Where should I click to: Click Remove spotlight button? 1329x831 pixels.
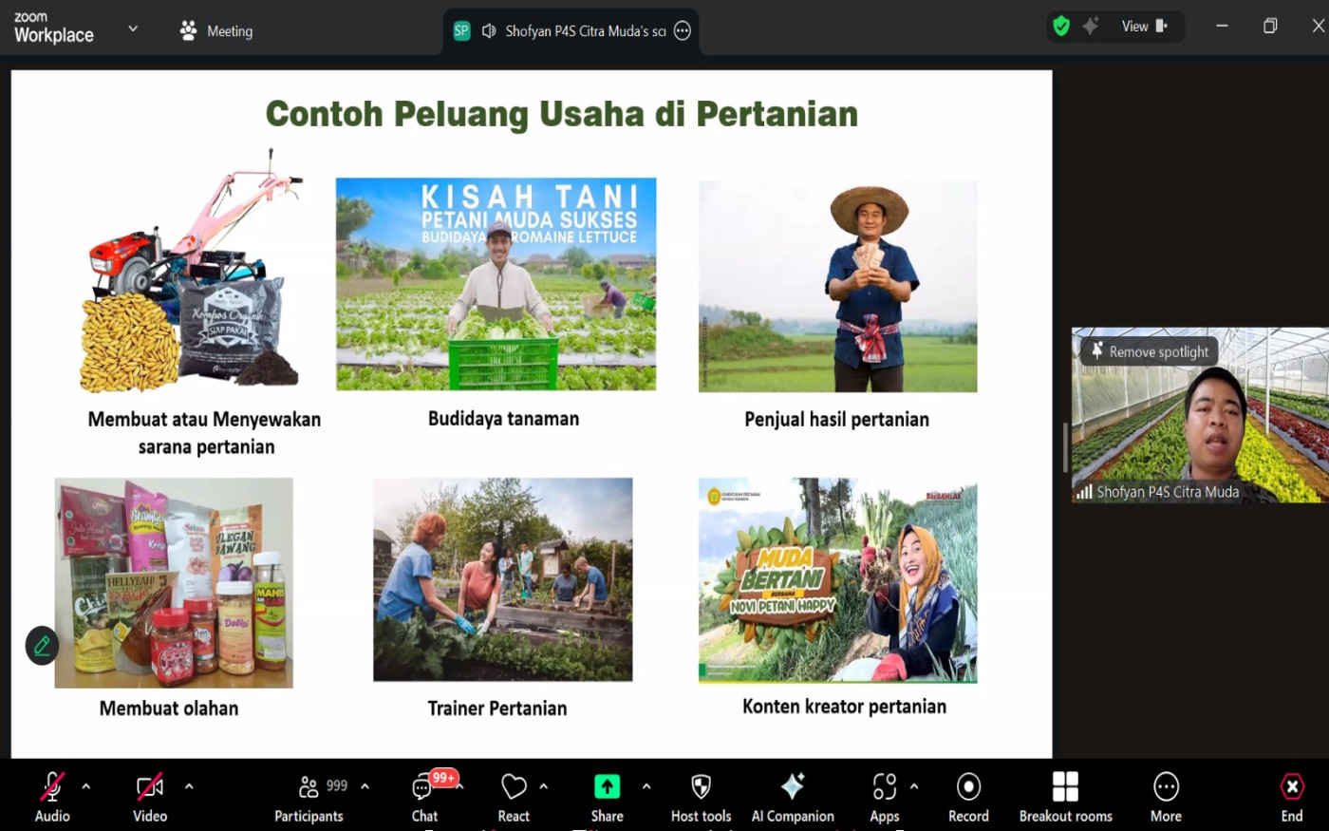(1150, 351)
